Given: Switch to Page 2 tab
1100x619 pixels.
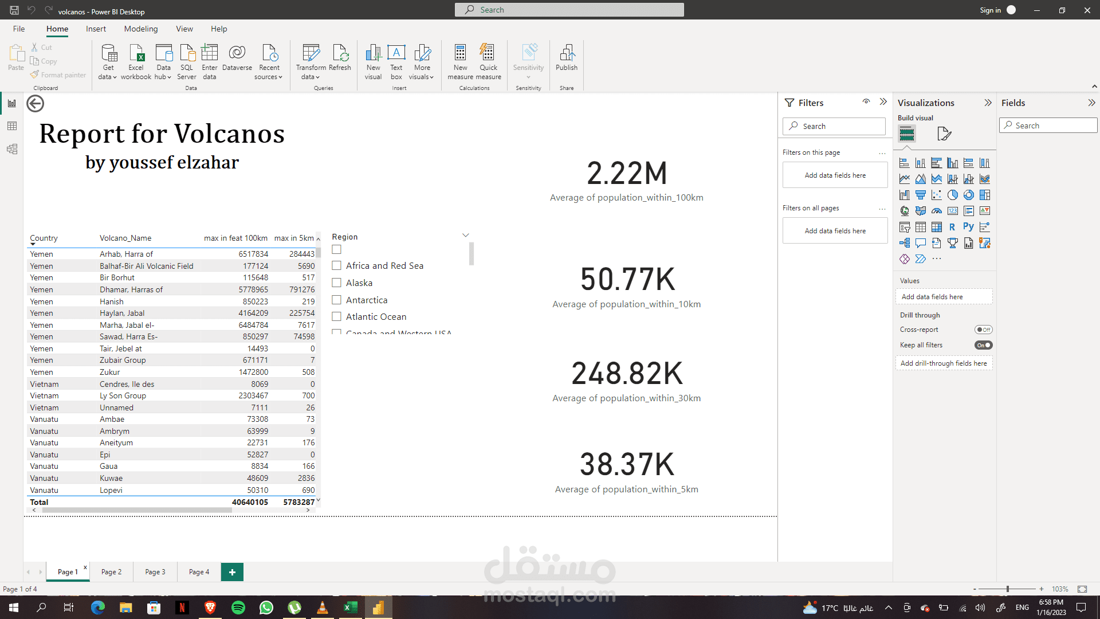Looking at the screenshot, I should [111, 572].
